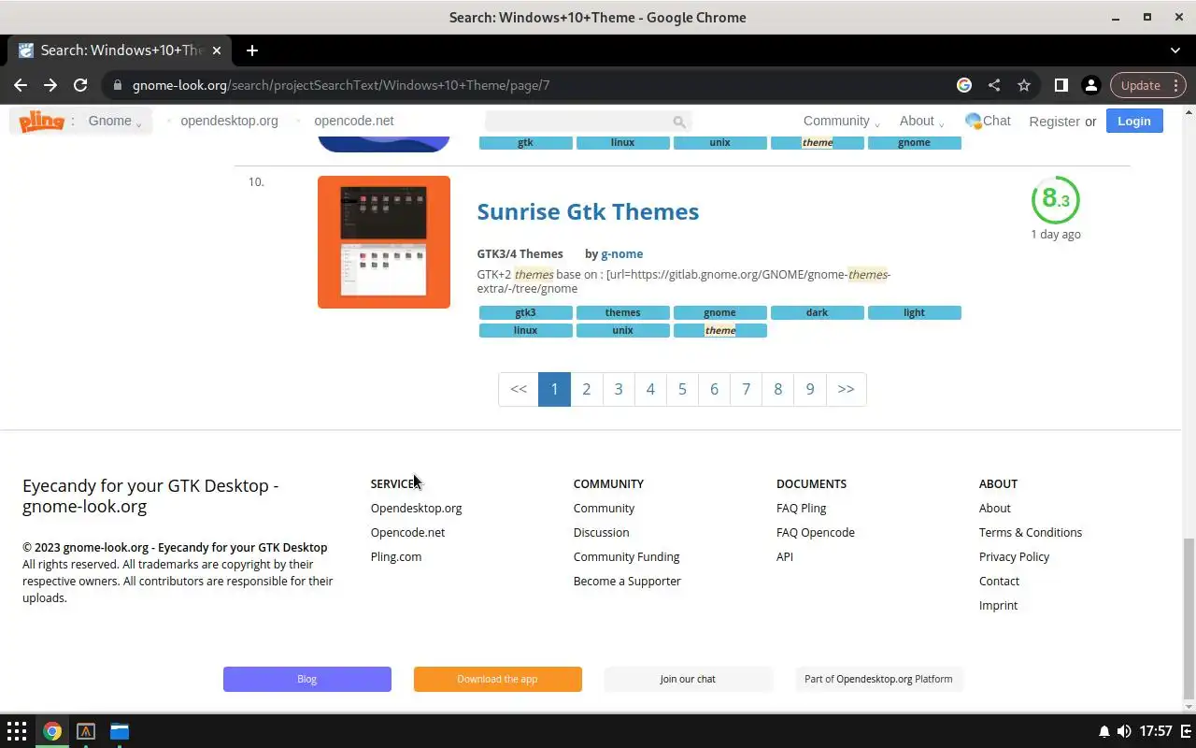The image size is (1196, 748).
Task: Click the light tag
Action: click(915, 313)
